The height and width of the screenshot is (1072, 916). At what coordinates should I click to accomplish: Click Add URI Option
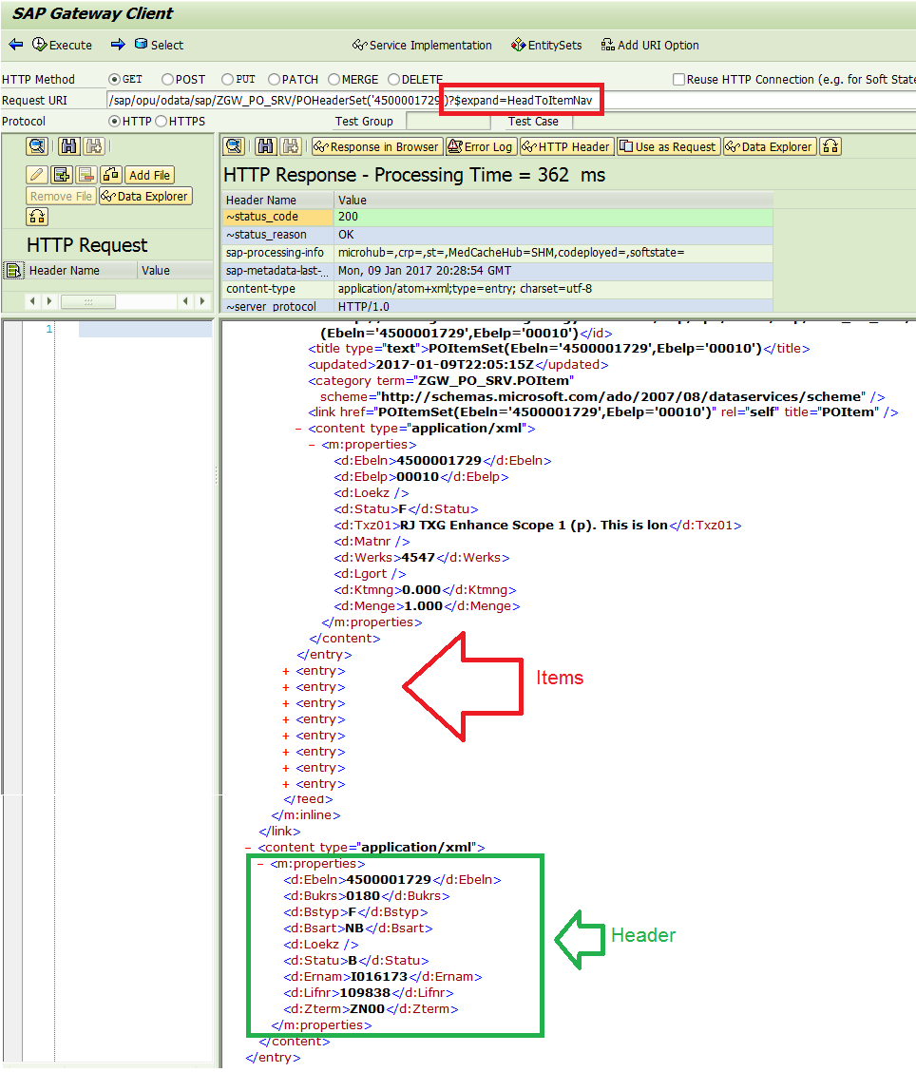tap(650, 45)
